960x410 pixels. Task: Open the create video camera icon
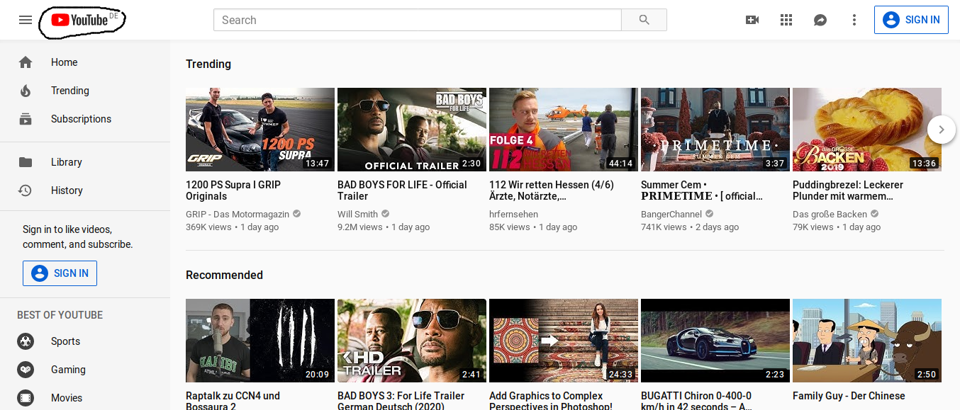[752, 20]
